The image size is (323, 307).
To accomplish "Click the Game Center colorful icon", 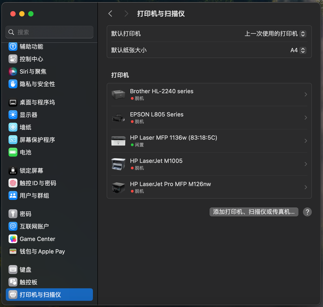I will pos(13,239).
